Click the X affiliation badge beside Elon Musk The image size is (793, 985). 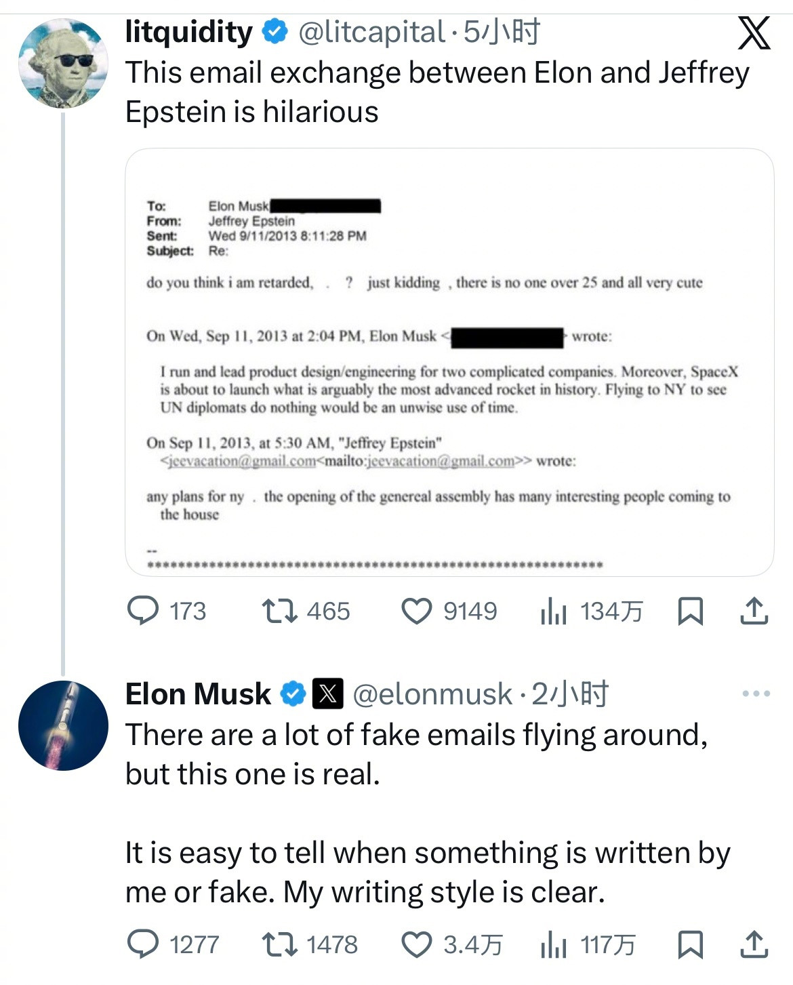click(x=327, y=694)
